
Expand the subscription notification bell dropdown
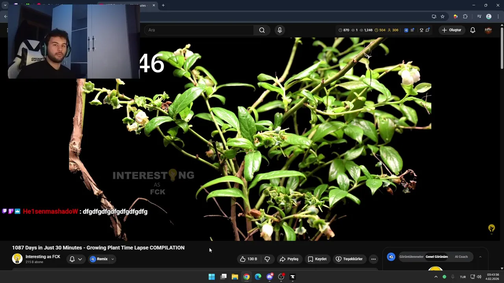(76, 259)
